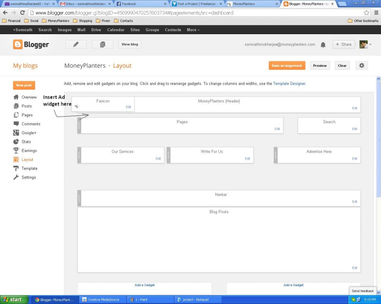This screenshot has height=304, width=381.
Task: Click the Template paint roller icon
Action: (16, 168)
